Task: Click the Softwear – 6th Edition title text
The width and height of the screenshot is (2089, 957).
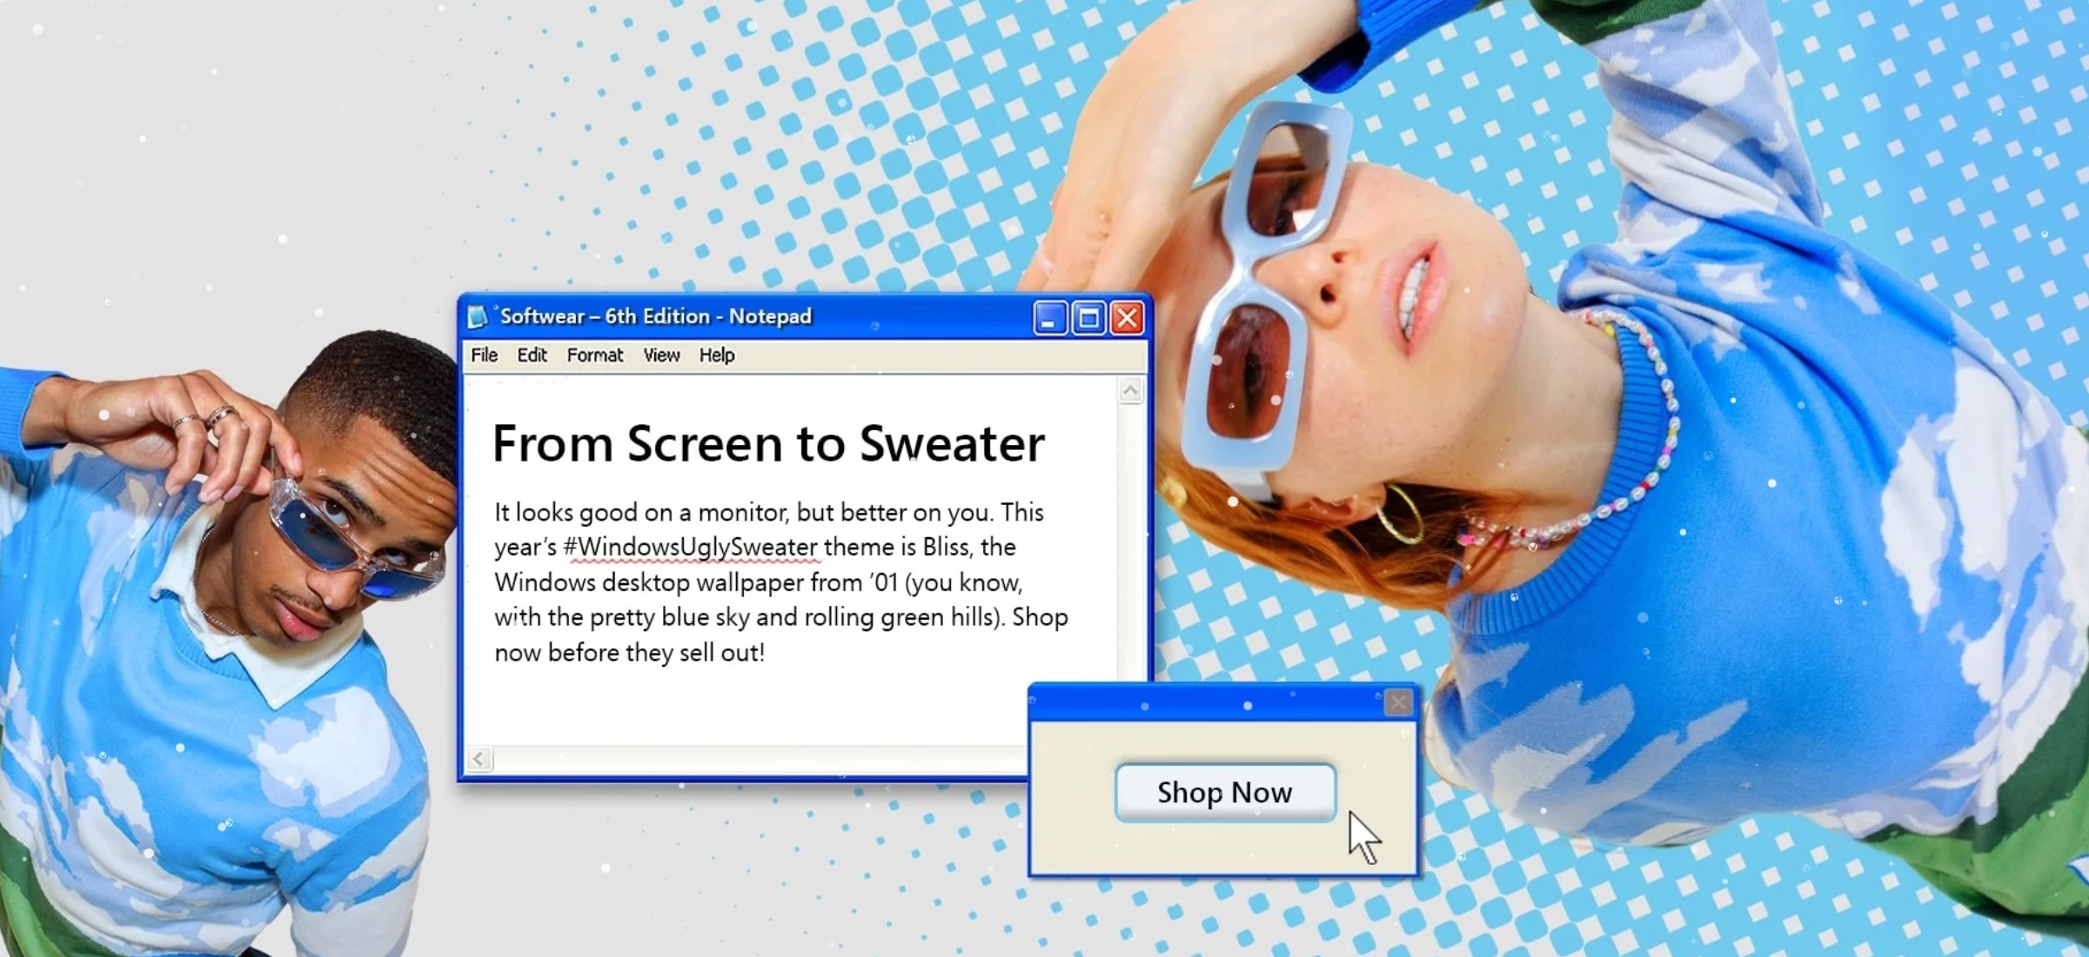Action: [x=605, y=316]
